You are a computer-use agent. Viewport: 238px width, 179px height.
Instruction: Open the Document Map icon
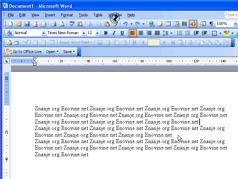coord(203,24)
